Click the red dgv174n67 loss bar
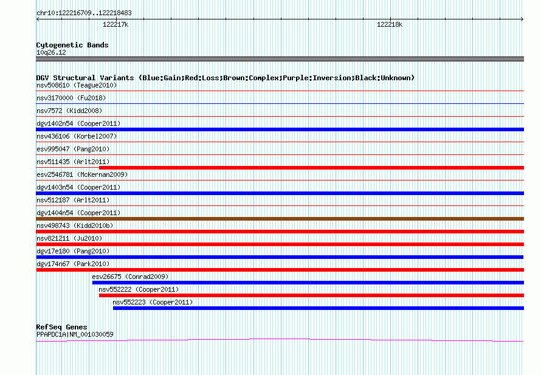 point(280,270)
